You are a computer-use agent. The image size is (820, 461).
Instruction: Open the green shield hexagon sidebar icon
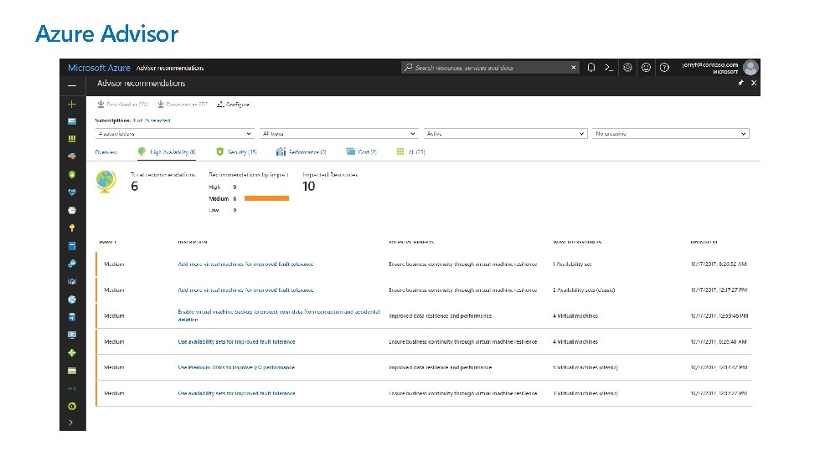[72, 174]
